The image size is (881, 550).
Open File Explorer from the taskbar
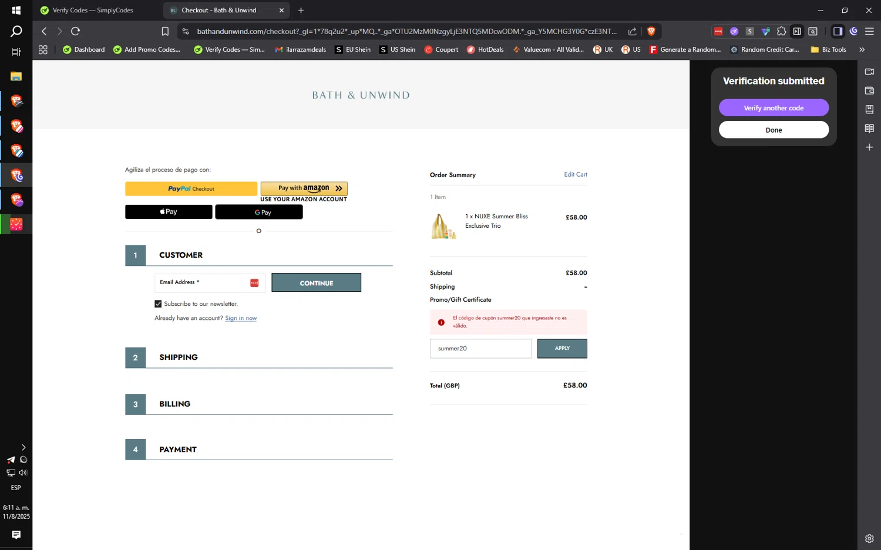pos(16,76)
